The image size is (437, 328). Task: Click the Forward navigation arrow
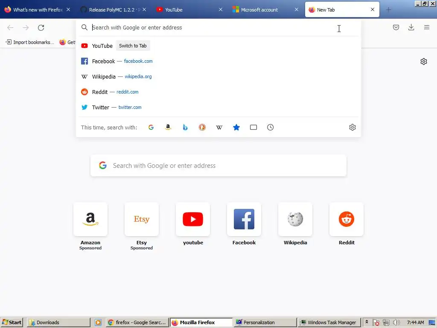click(x=26, y=28)
